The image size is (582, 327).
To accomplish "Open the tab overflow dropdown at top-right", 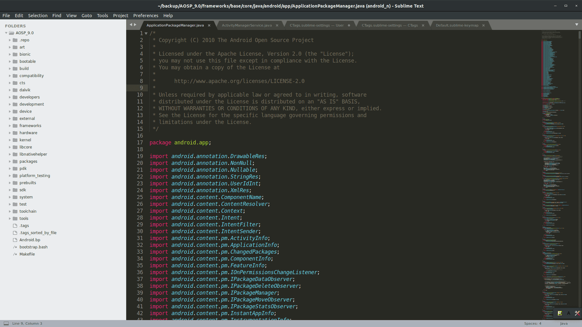I will 576,24.
